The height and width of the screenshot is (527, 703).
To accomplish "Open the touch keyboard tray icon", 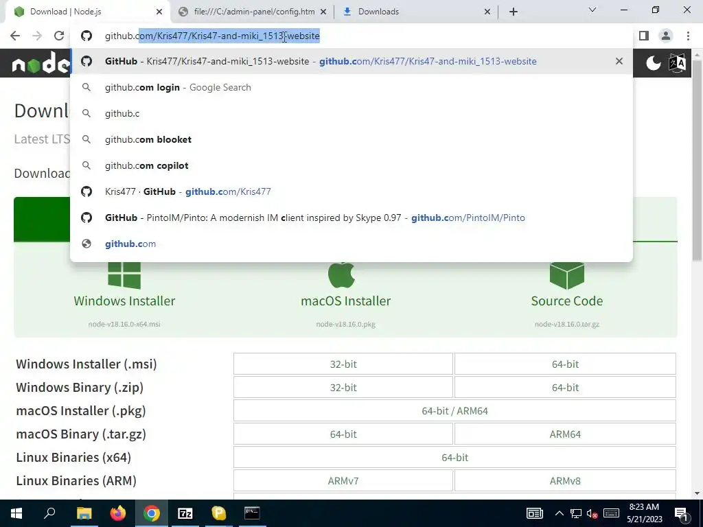I will tap(611, 513).
